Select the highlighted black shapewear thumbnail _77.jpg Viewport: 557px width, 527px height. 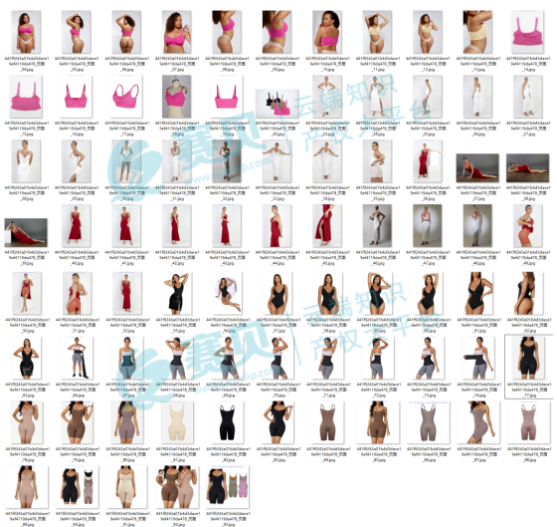[528, 358]
